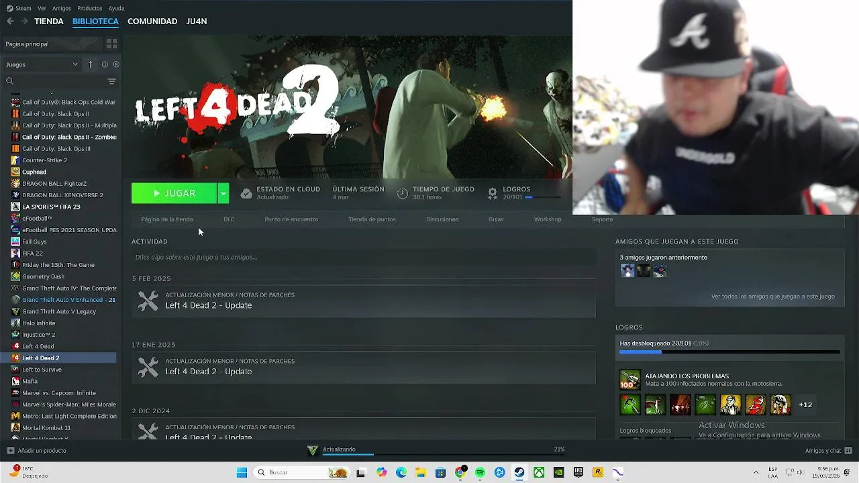Viewport: 859px width, 483px height.
Task: Open Google Chrome from the taskbar
Action: coord(460,472)
